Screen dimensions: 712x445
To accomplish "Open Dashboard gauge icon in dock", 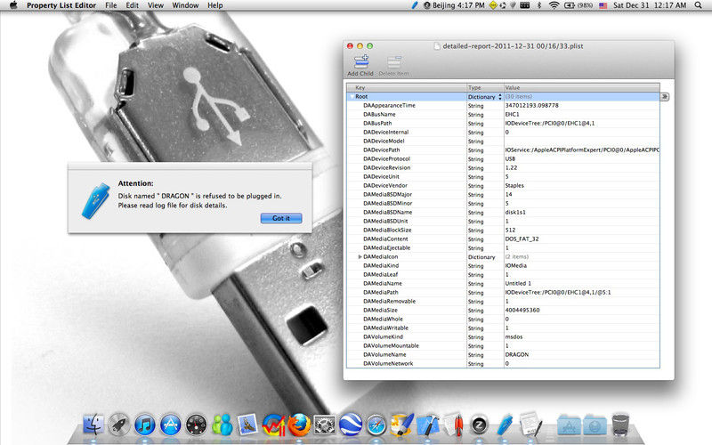I will point(197,425).
